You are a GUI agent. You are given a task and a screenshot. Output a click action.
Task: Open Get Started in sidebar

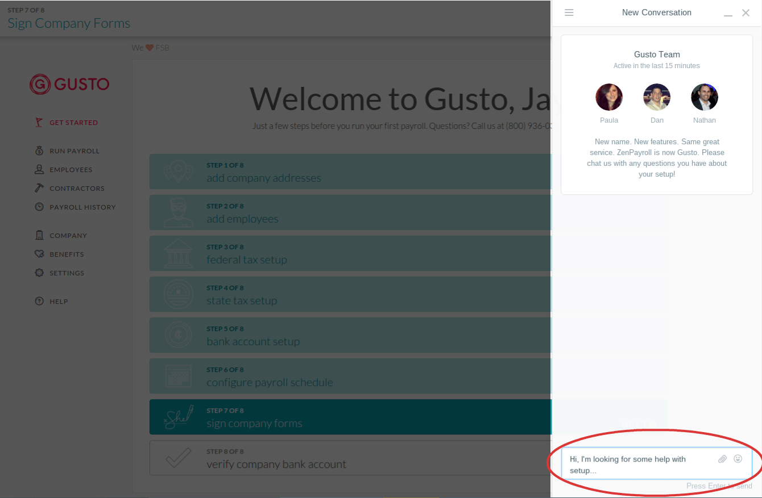click(73, 123)
